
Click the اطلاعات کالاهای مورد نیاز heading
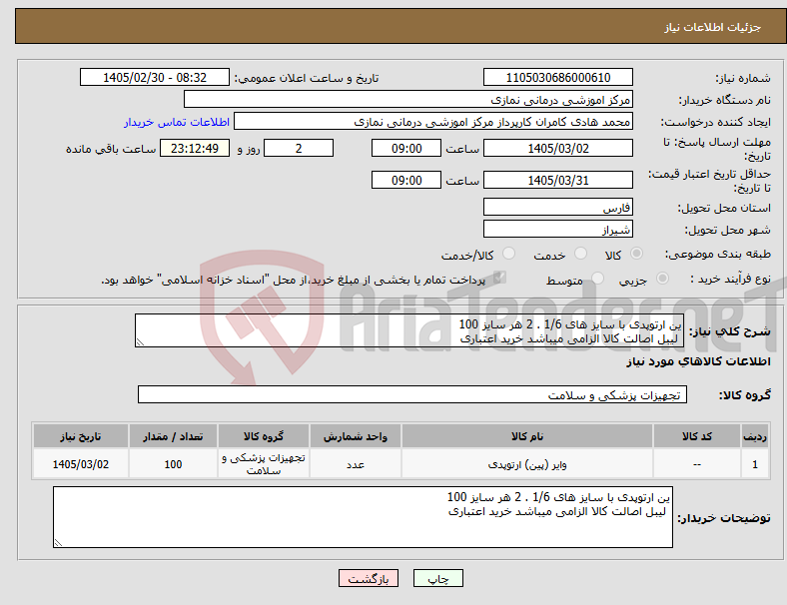point(698,361)
